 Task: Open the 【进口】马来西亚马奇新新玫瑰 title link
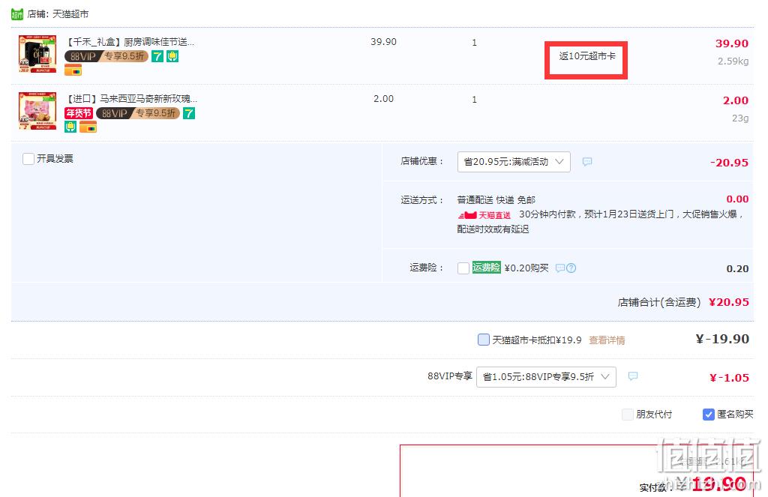[132, 99]
